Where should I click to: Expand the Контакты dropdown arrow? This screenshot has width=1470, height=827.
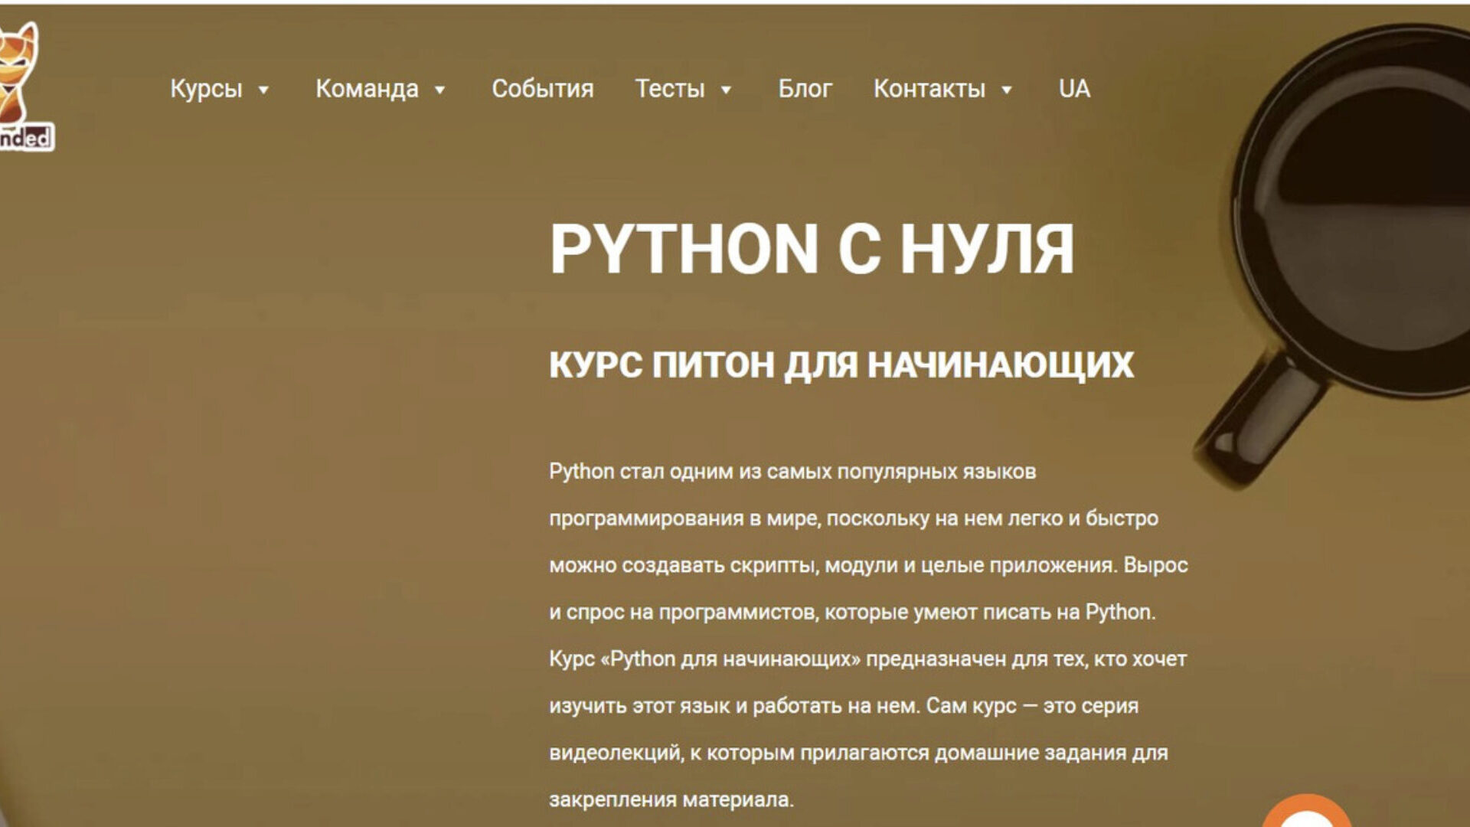click(1007, 90)
